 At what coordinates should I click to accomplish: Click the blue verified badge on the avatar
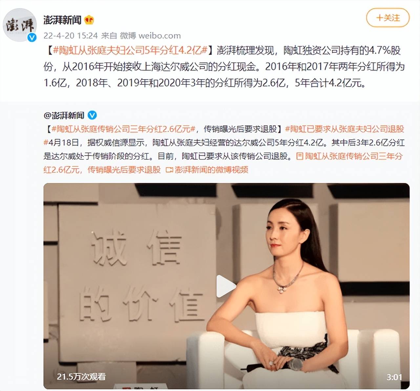[32, 37]
